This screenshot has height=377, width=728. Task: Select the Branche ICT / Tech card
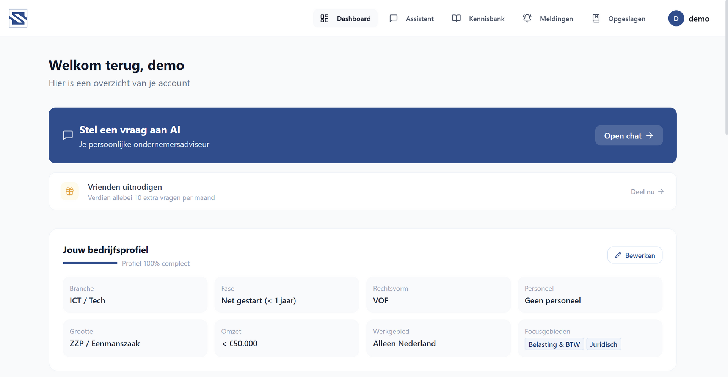click(135, 295)
